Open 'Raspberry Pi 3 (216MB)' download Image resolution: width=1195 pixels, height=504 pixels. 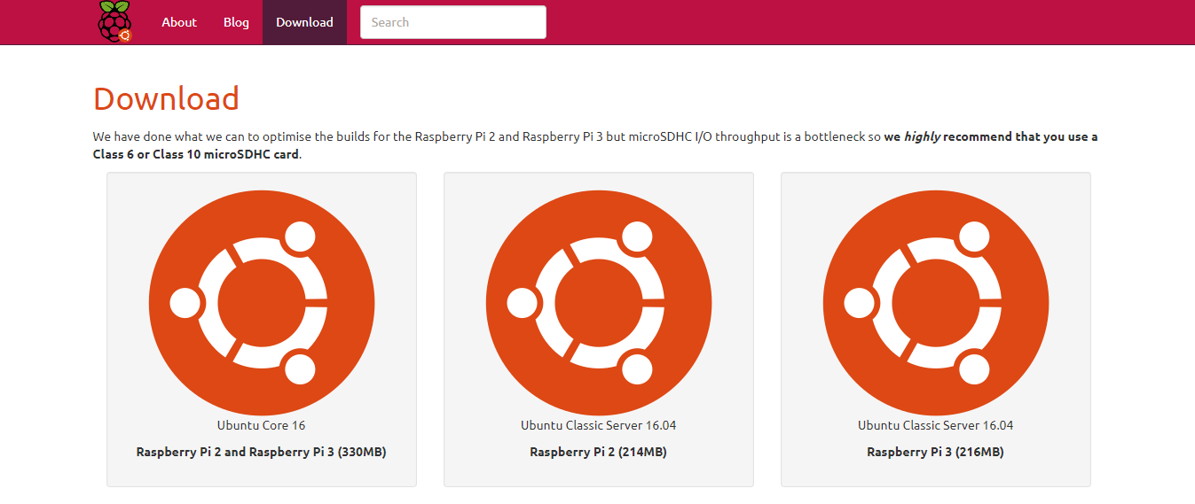tap(936, 452)
